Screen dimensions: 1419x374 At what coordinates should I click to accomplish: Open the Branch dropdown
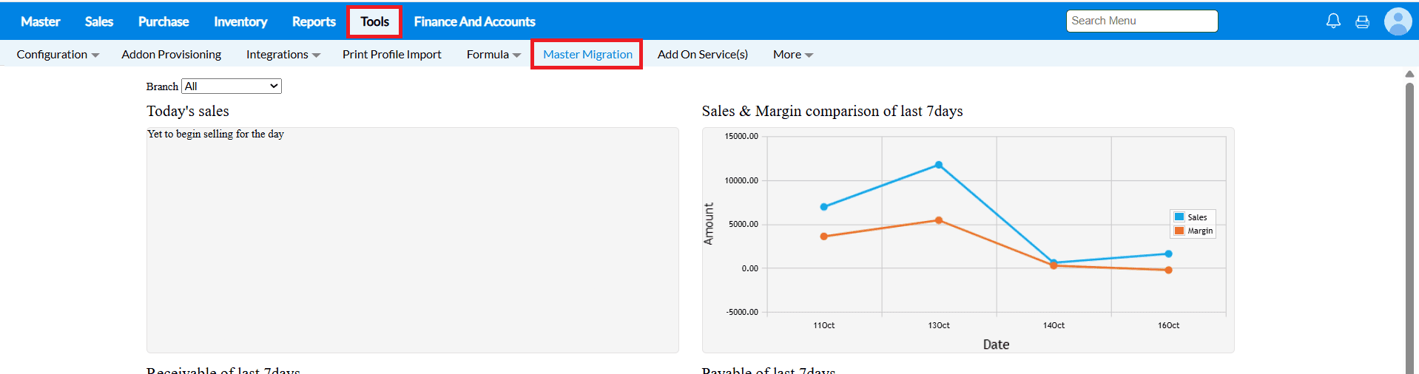232,86
